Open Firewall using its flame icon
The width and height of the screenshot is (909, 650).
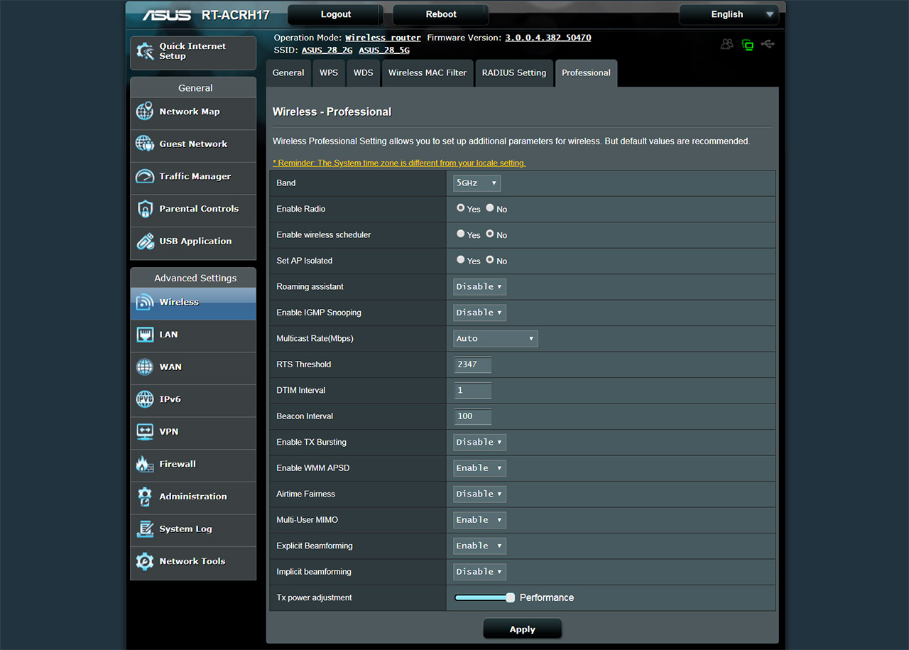click(145, 465)
